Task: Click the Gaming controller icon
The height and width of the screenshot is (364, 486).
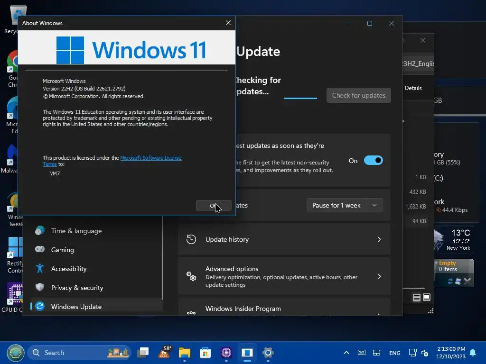Action: pyautogui.click(x=40, y=249)
